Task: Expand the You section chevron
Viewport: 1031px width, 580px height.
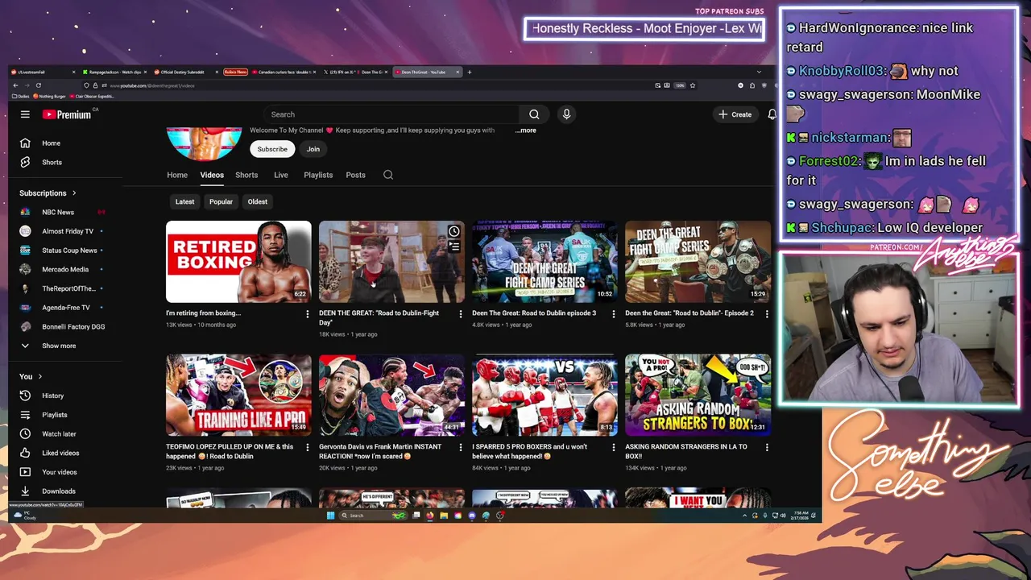Action: pyautogui.click(x=39, y=376)
